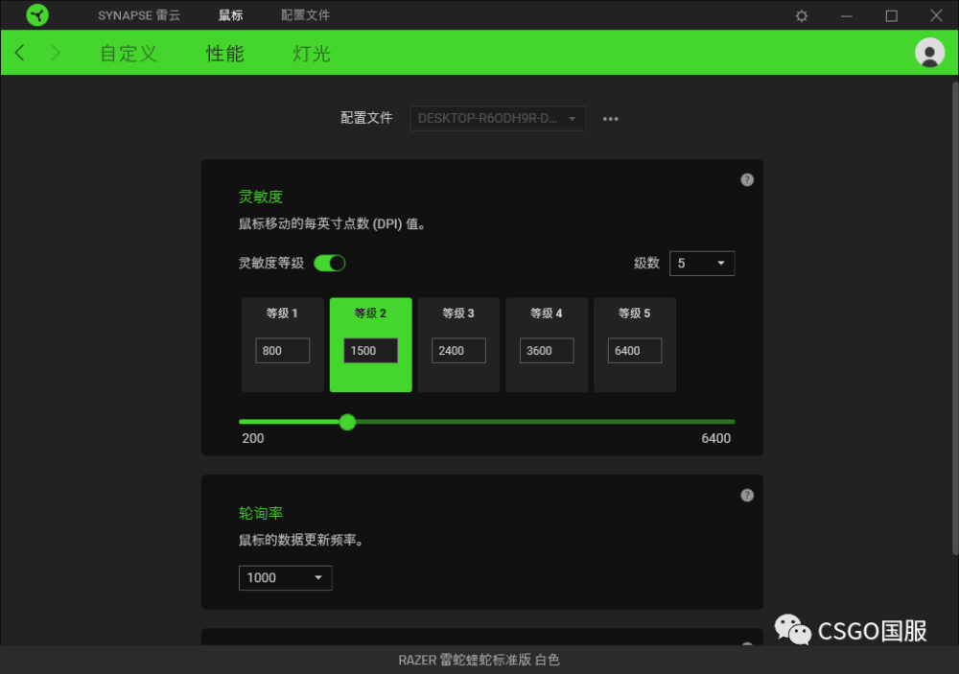Click the help icon in 轮询率 panel
Screen dimensions: 959x674
747,496
